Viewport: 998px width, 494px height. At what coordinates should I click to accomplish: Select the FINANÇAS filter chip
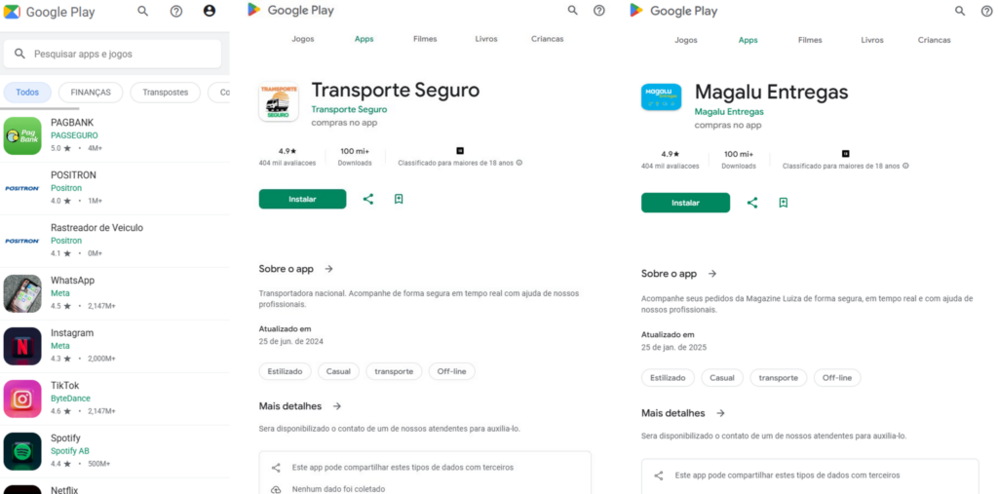(x=91, y=93)
